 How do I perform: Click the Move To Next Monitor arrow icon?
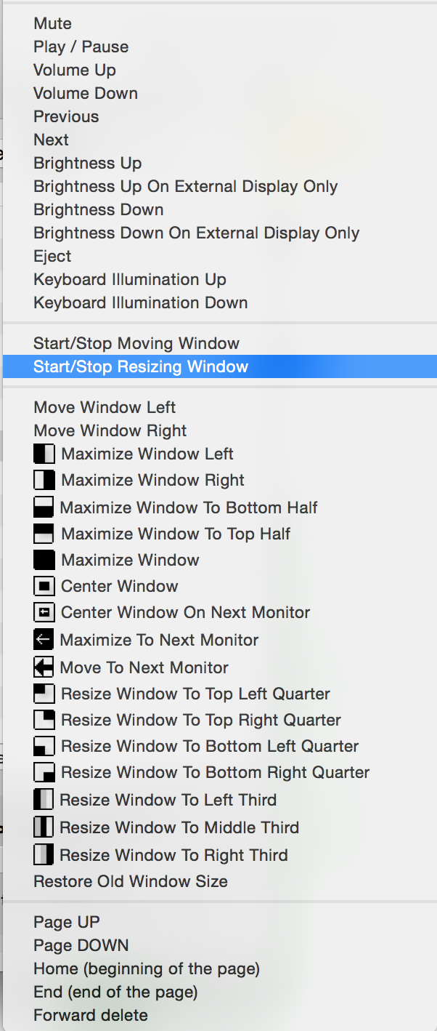pos(44,667)
